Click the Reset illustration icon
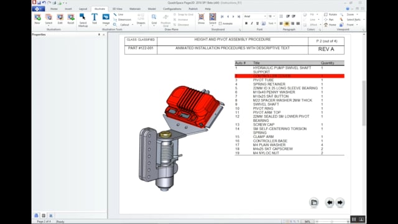 [71, 17]
